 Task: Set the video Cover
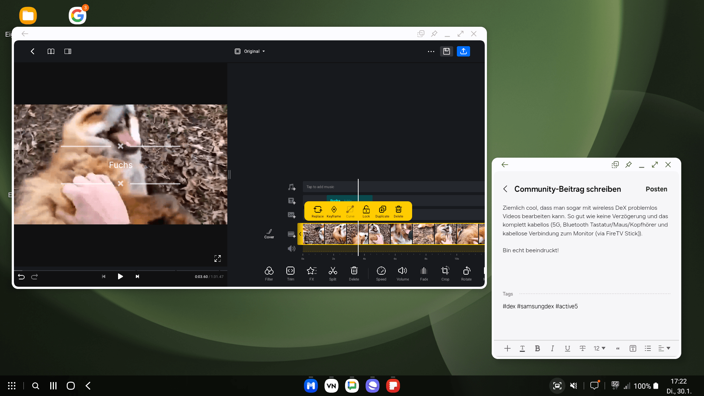click(269, 234)
